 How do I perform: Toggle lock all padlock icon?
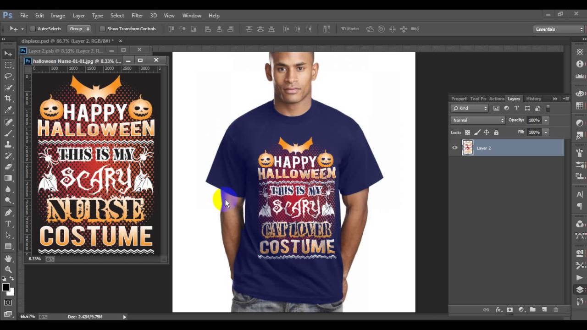[496, 132]
